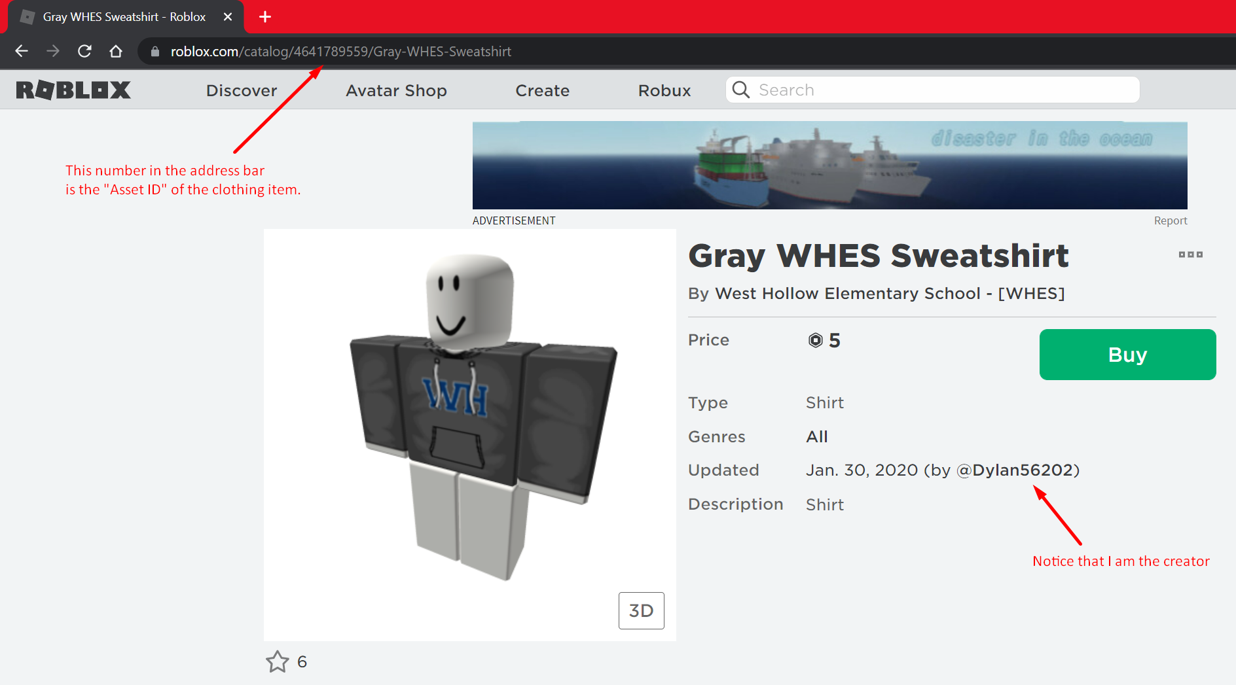Switch the item preview to 3D view

click(641, 610)
